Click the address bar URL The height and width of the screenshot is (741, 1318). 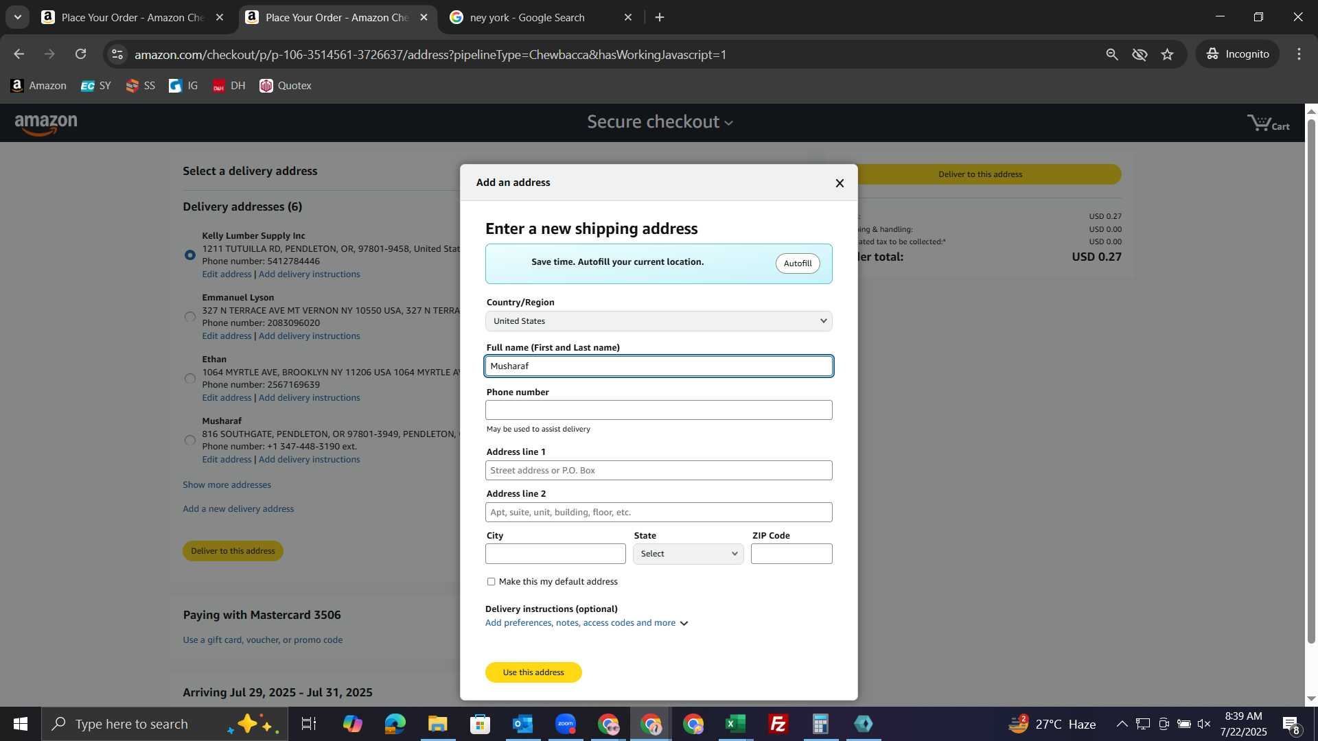tap(430, 54)
